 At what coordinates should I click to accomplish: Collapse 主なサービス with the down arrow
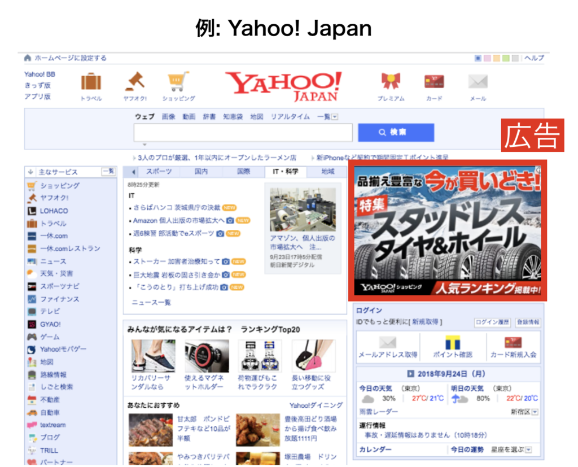[x=30, y=172]
